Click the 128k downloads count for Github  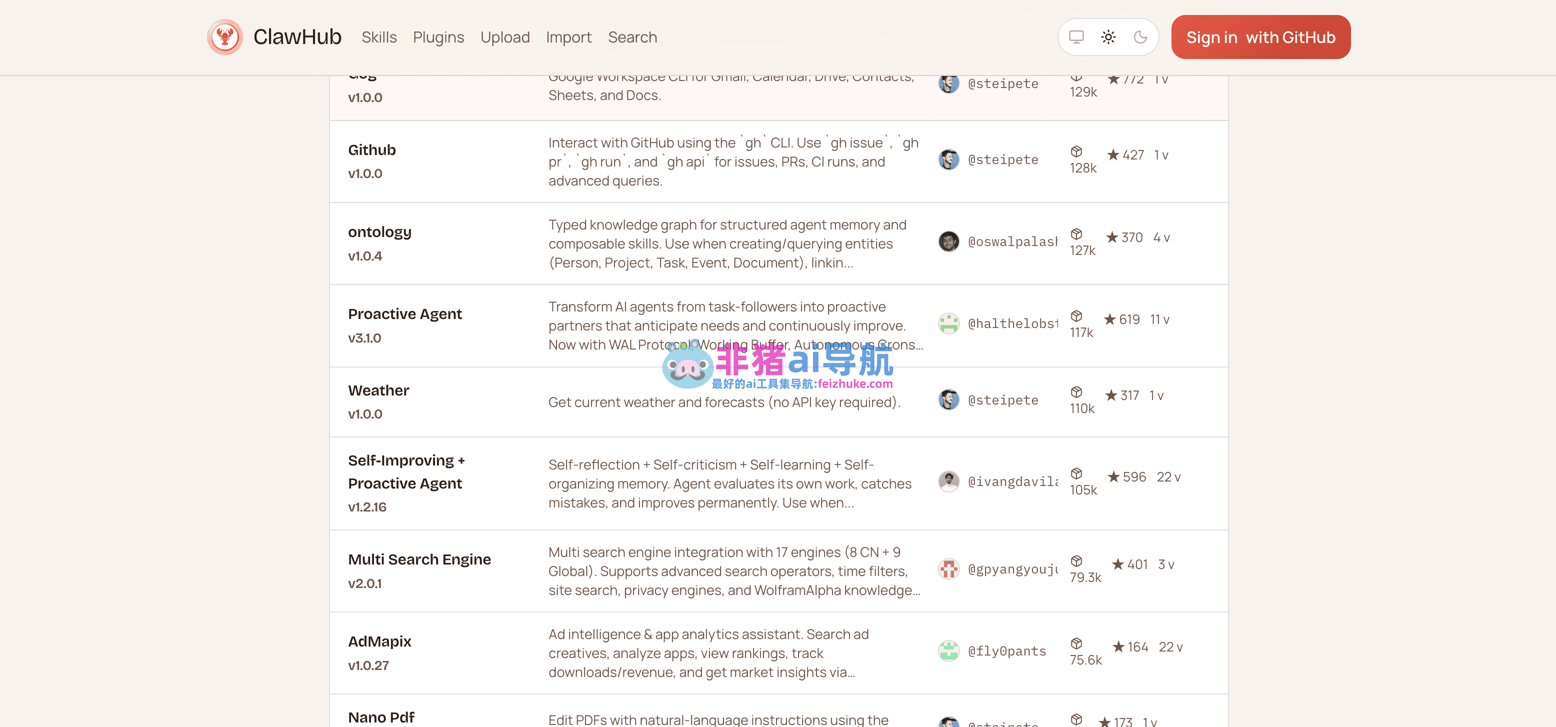point(1082,168)
